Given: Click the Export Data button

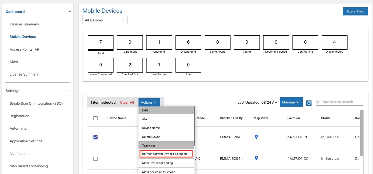Looking at the screenshot, I should (355, 11).
